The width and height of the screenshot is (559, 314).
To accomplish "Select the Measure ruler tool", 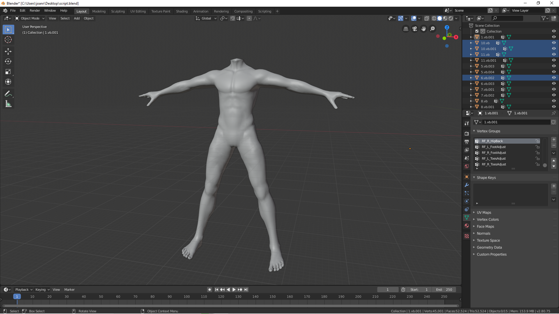I will 8,104.
